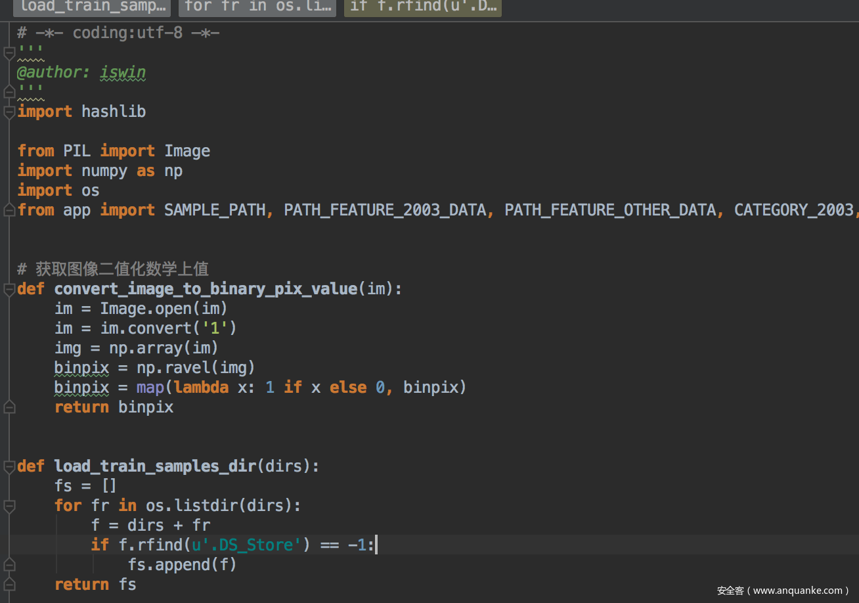Select the 'if f.rfind(u'.D…' breadcrumb
The image size is (859, 603).
point(423,7)
